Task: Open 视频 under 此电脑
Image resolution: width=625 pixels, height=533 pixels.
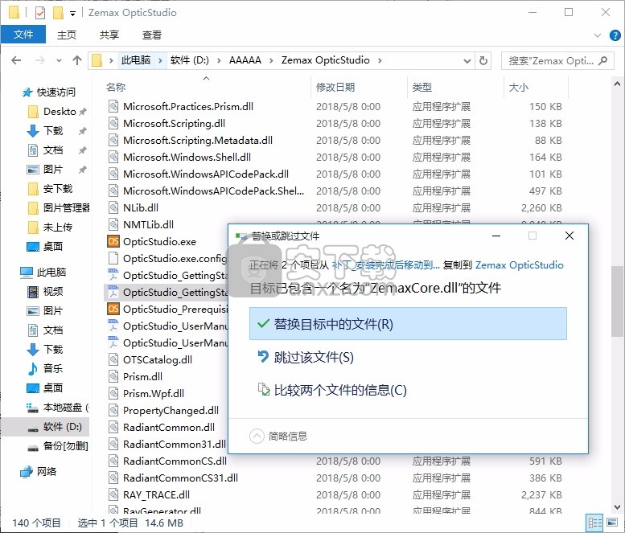Action: click(53, 292)
